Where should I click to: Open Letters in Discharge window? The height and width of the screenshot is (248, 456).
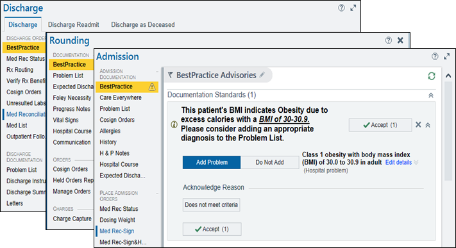[x=15, y=203]
